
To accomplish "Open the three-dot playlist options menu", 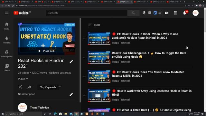I will click(x=60, y=87).
